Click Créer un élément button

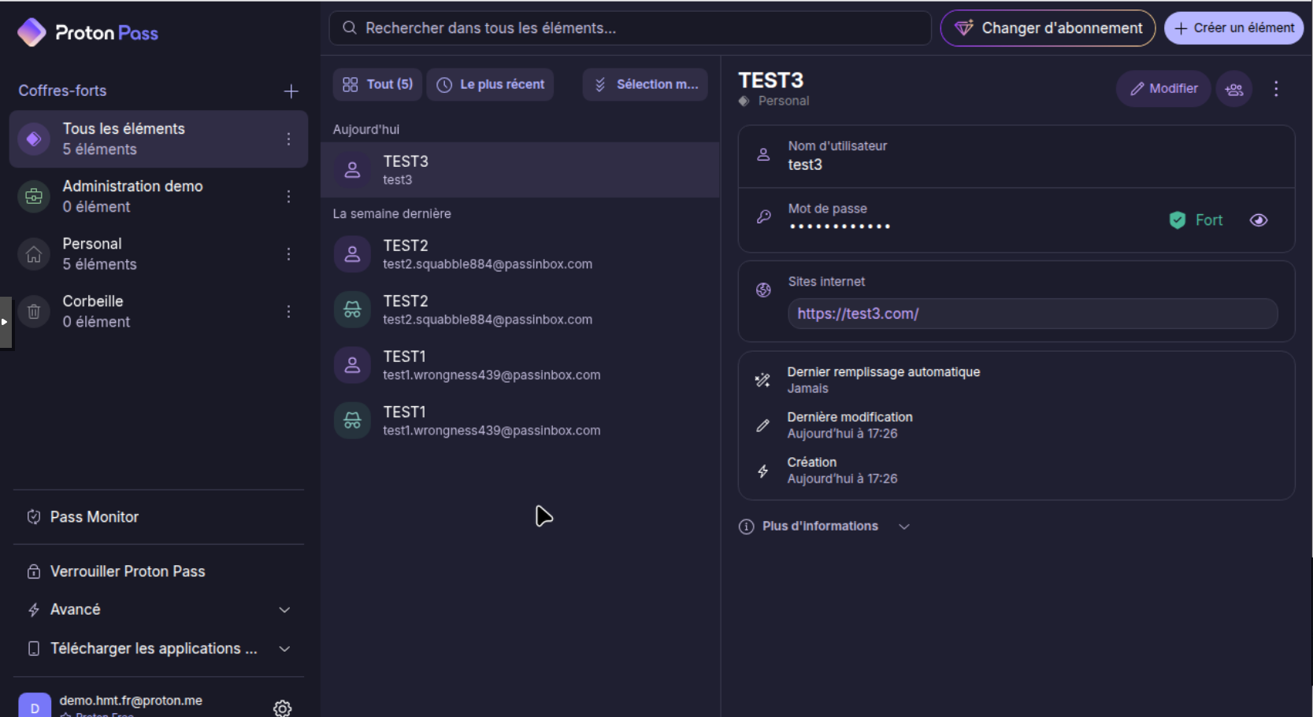pyautogui.click(x=1233, y=28)
